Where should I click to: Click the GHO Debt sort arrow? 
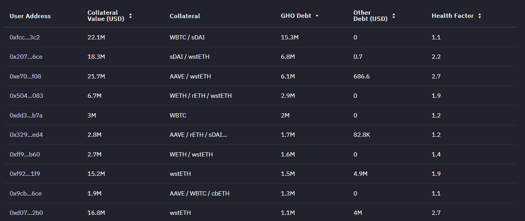(317, 16)
